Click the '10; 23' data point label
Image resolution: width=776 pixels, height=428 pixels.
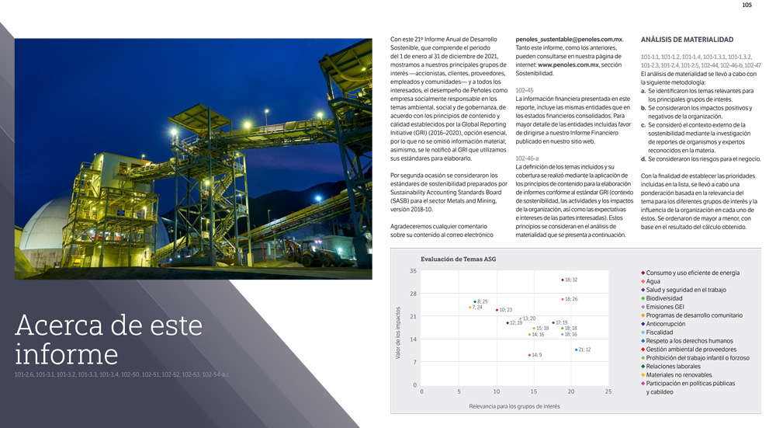(505, 310)
